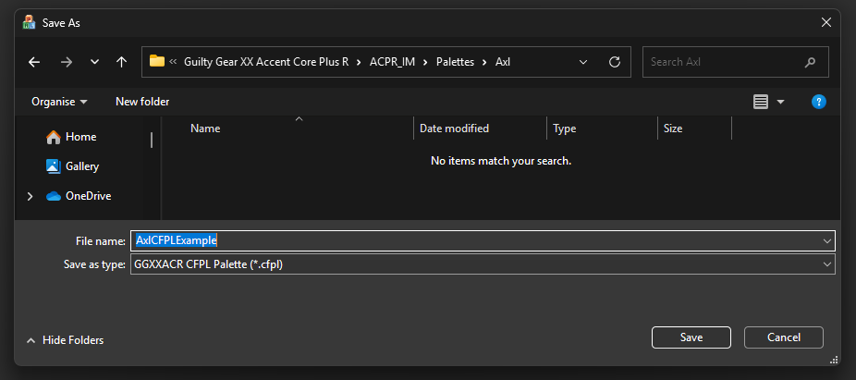
Task: Click the Forward navigation arrow
Action: pyautogui.click(x=66, y=62)
